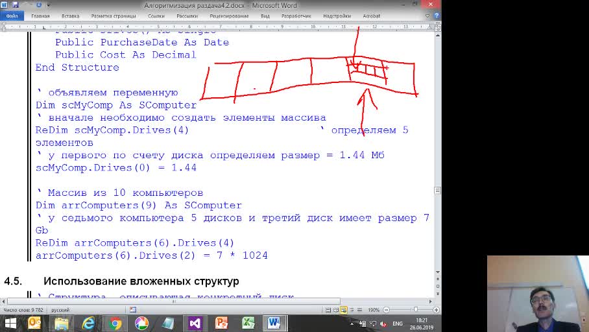This screenshot has height=332, width=589.
Task: Click the volume icon in the system tray
Action: click(x=383, y=324)
